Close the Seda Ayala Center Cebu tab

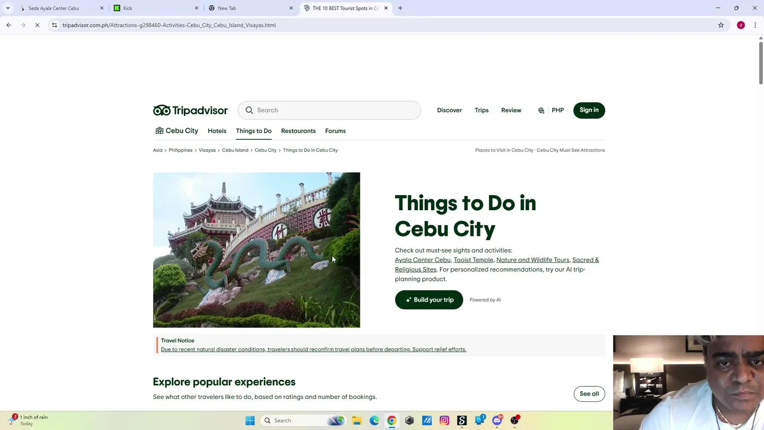tap(101, 8)
